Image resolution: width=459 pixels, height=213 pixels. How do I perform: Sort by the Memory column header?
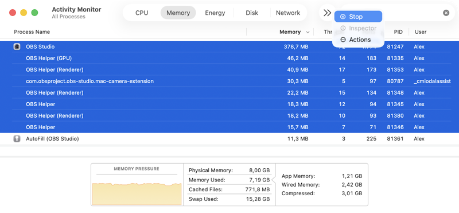click(x=290, y=32)
